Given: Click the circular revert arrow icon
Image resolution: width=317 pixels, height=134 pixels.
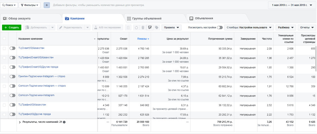Looking at the screenshot, I should point(136,28).
